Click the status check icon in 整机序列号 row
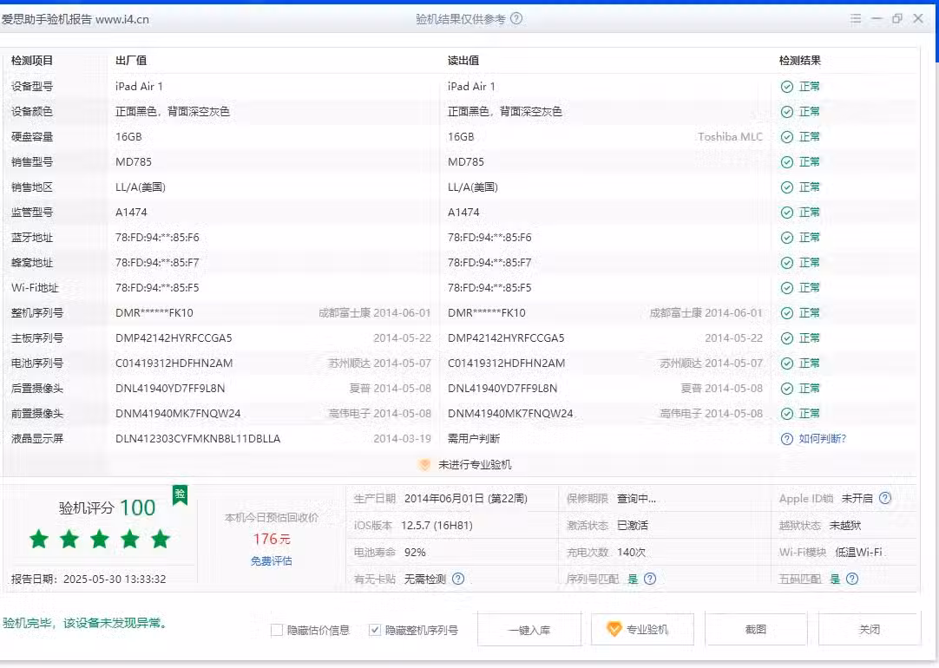This screenshot has width=939, height=668. pyautogui.click(x=787, y=313)
